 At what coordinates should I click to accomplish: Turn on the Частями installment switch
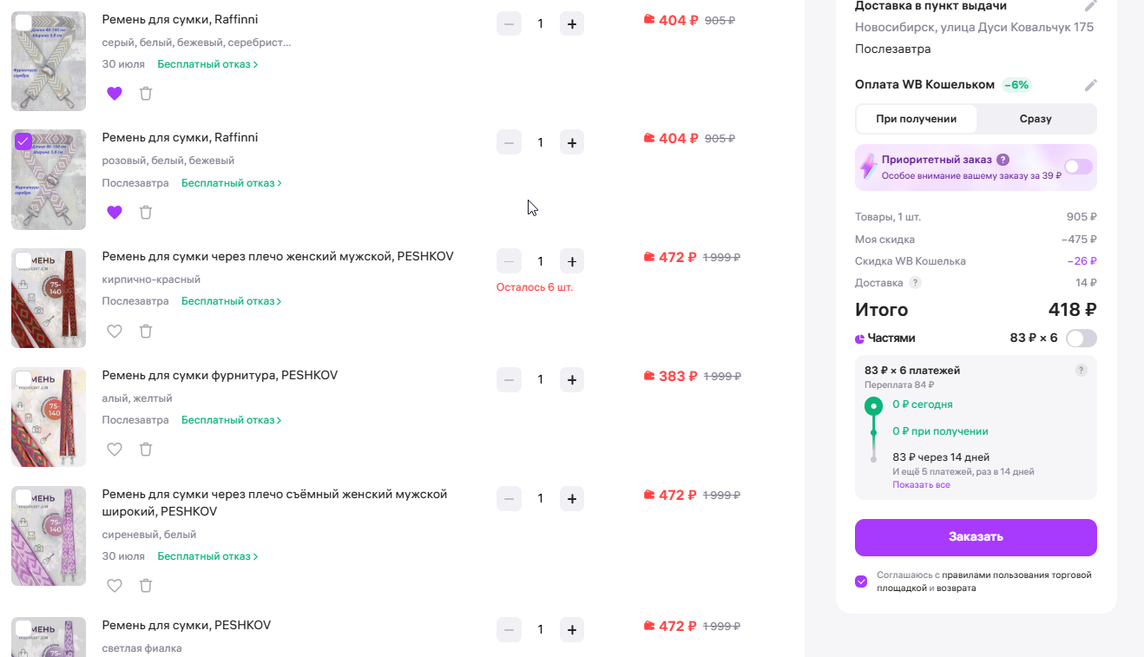click(1082, 338)
